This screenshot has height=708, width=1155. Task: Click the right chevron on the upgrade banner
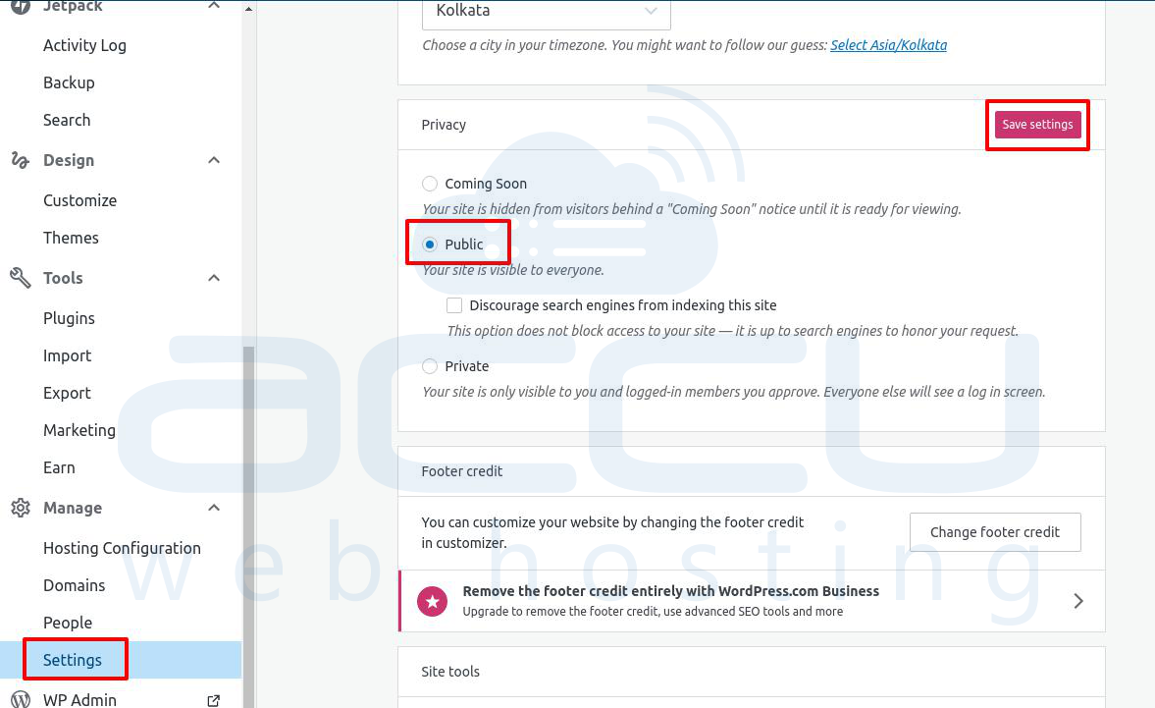pyautogui.click(x=1078, y=601)
